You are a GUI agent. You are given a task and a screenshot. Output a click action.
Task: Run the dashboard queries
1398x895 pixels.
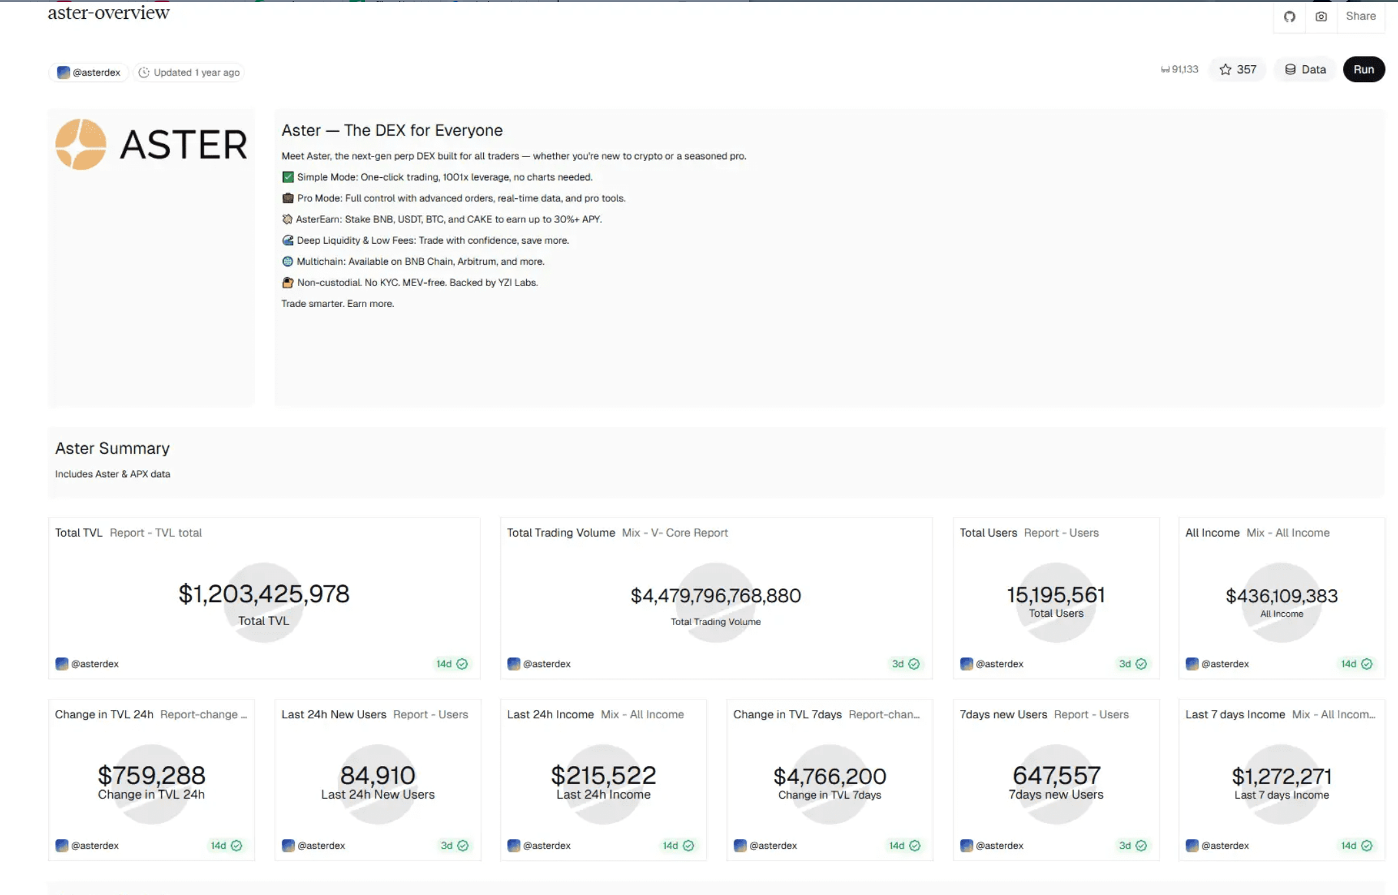coord(1364,69)
